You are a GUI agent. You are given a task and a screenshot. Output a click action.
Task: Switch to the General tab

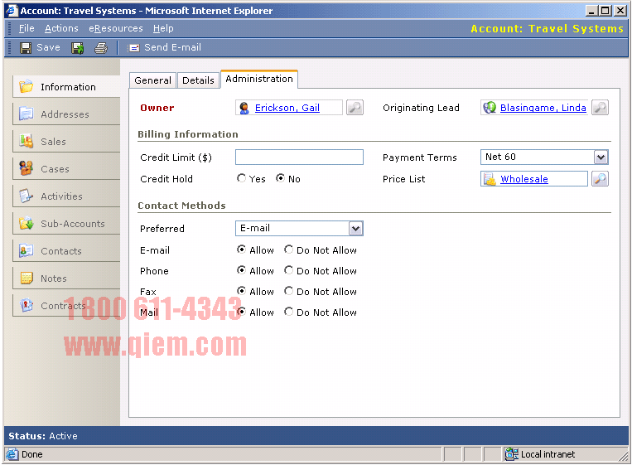coord(152,80)
